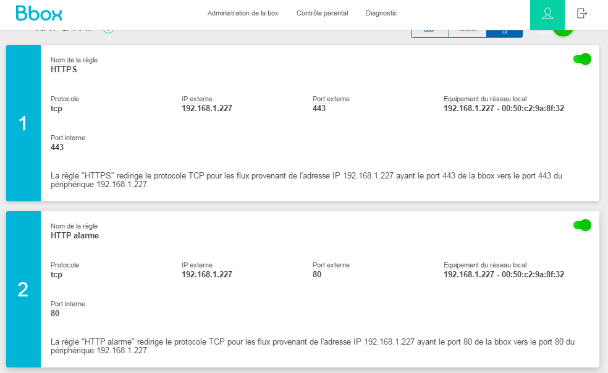Turn off the HTTP alarme rule switch

tap(582, 225)
